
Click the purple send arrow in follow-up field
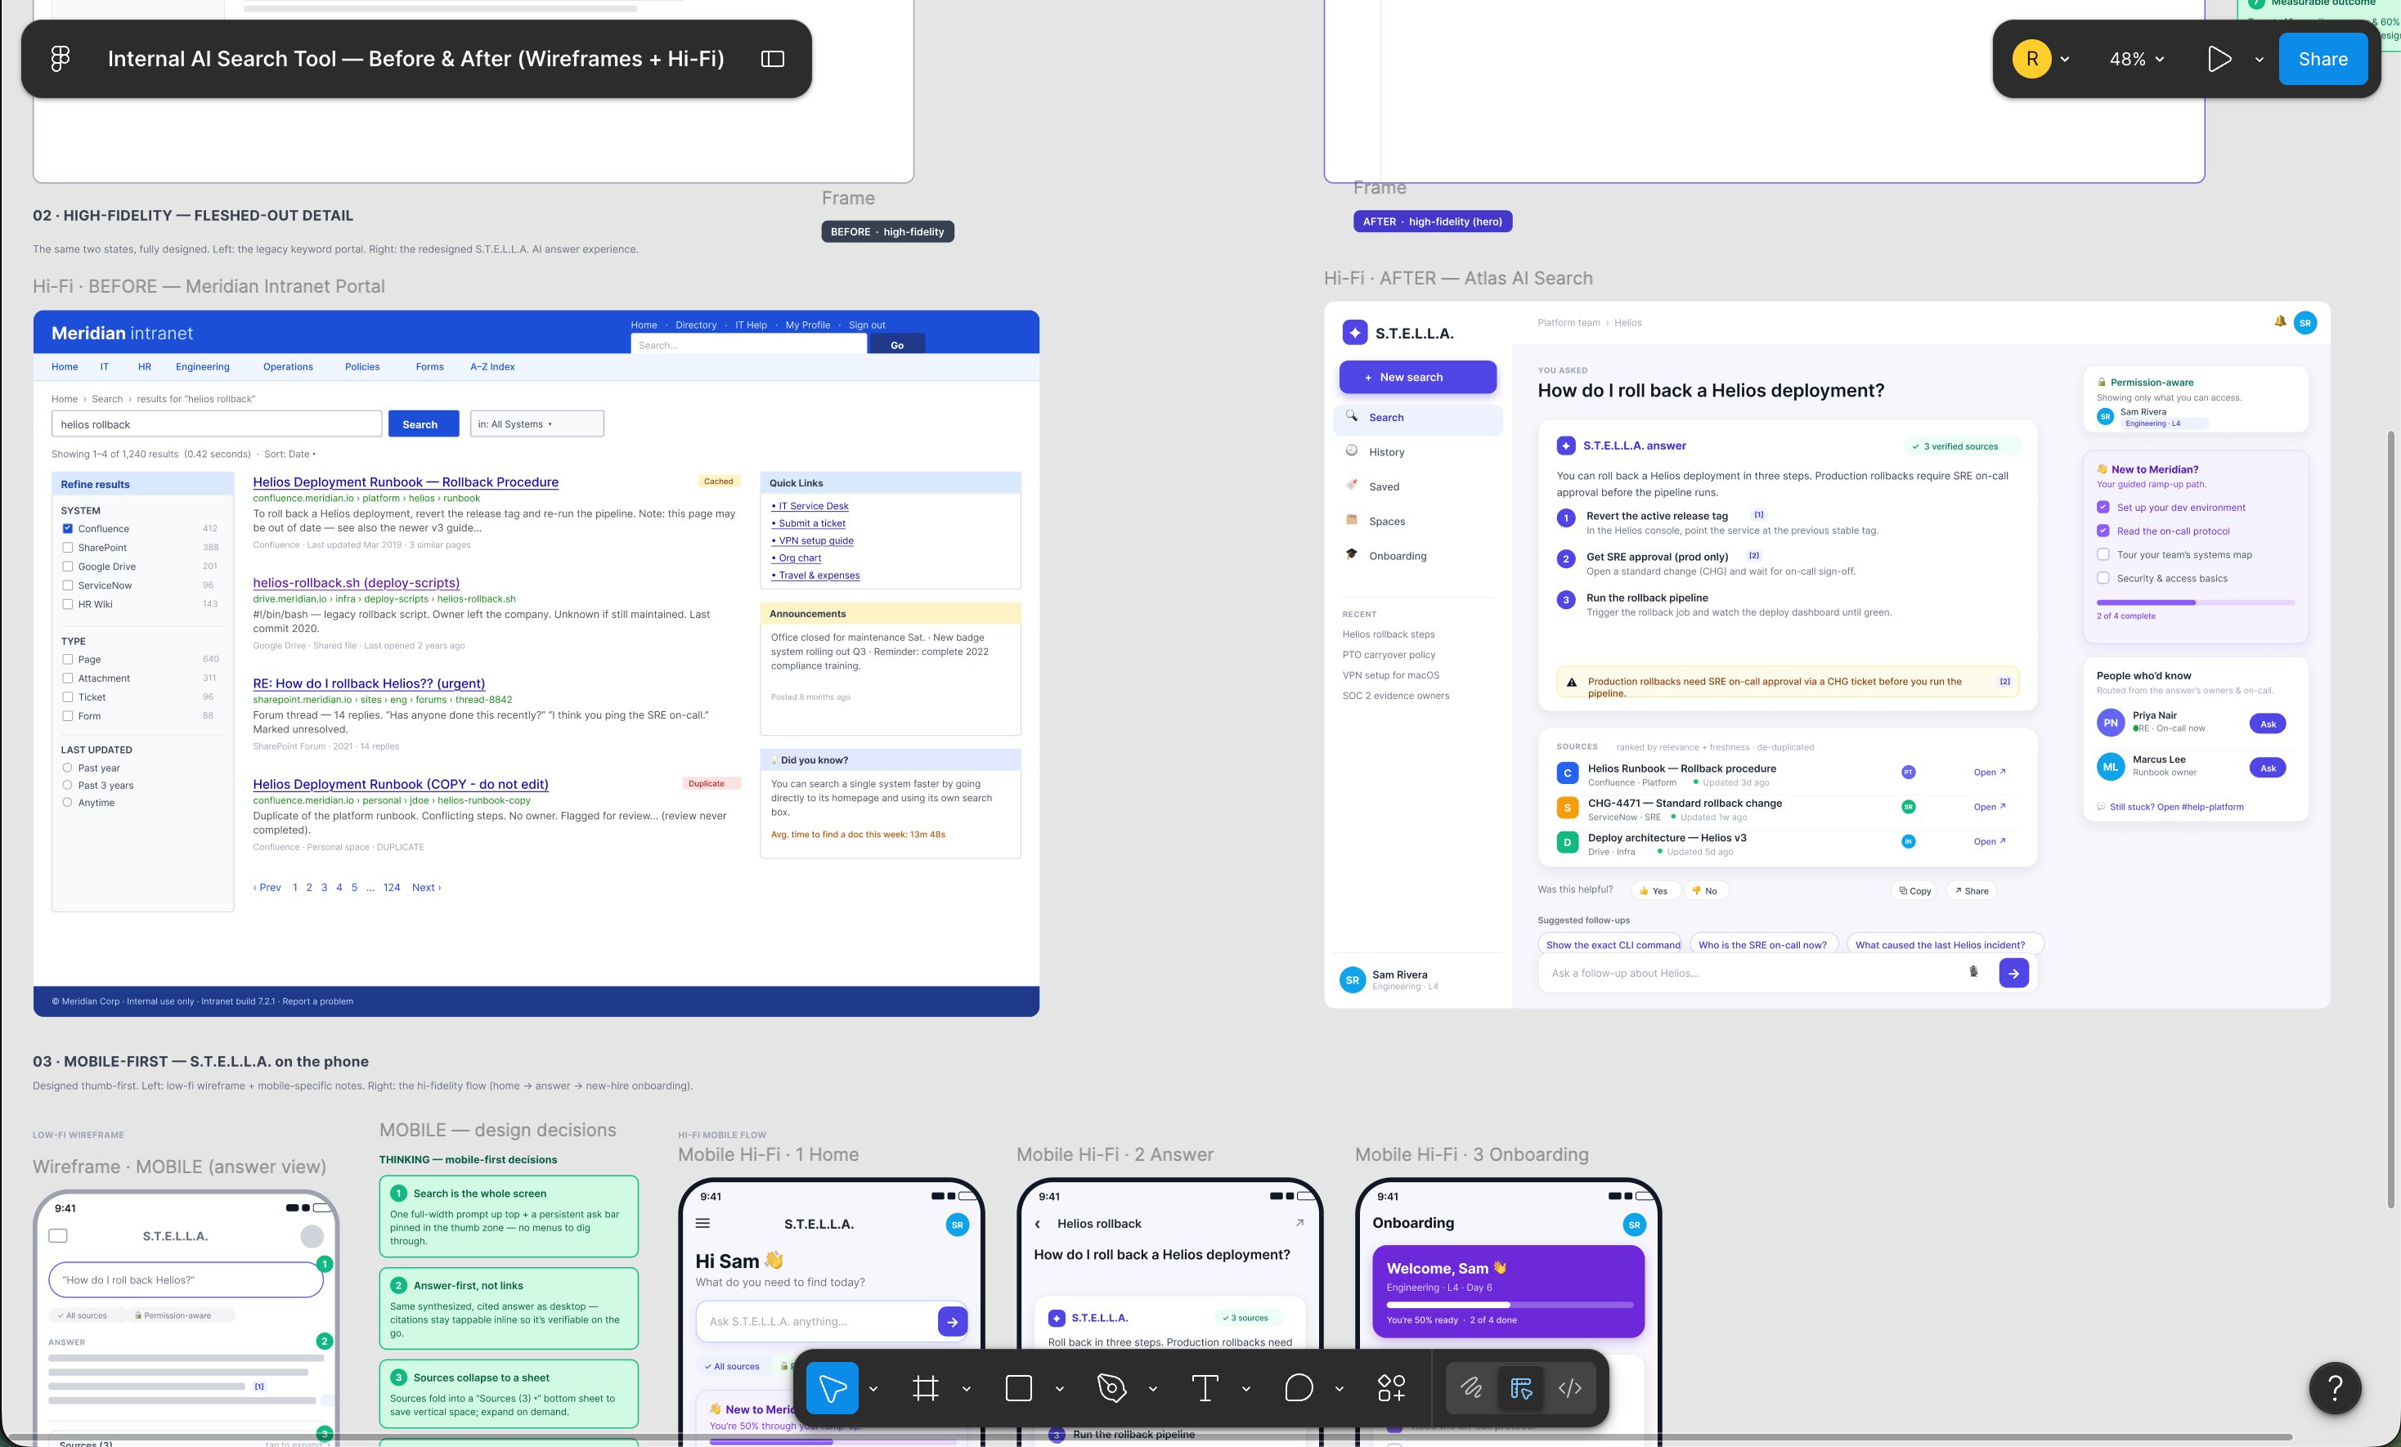pos(2013,973)
